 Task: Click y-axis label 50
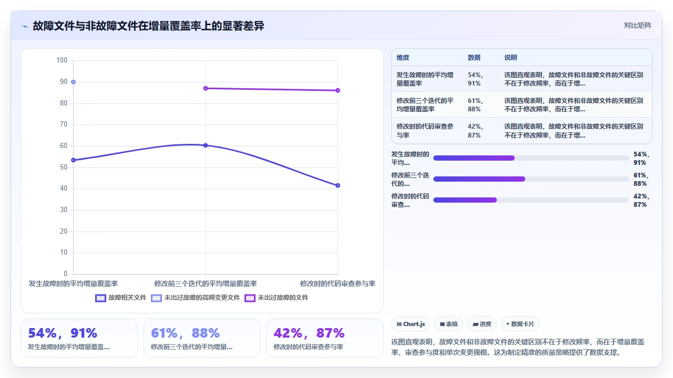64,167
